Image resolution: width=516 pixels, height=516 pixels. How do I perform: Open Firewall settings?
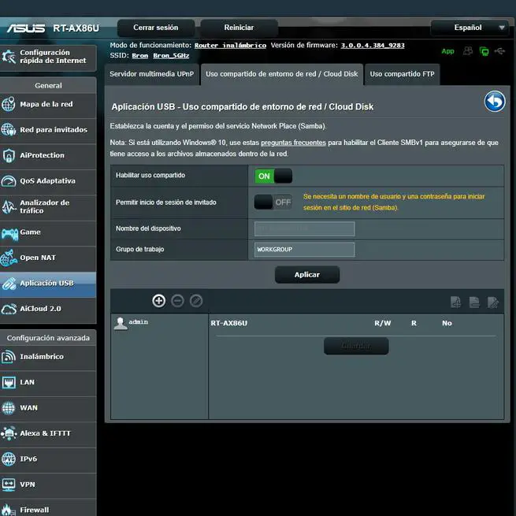[x=48, y=508]
